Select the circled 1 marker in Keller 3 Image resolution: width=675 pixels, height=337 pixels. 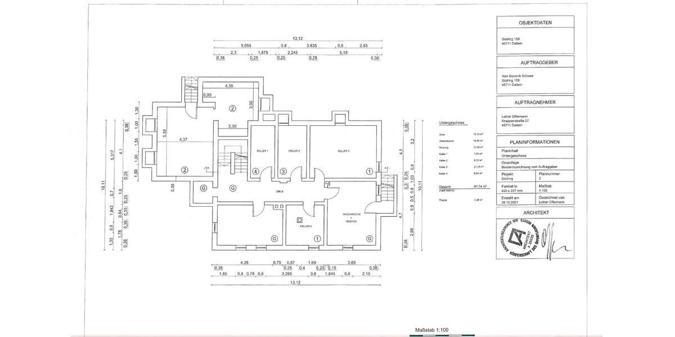370,171
